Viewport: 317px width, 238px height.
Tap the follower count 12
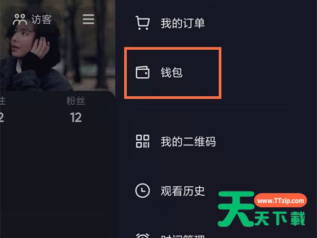pyautogui.click(x=76, y=117)
